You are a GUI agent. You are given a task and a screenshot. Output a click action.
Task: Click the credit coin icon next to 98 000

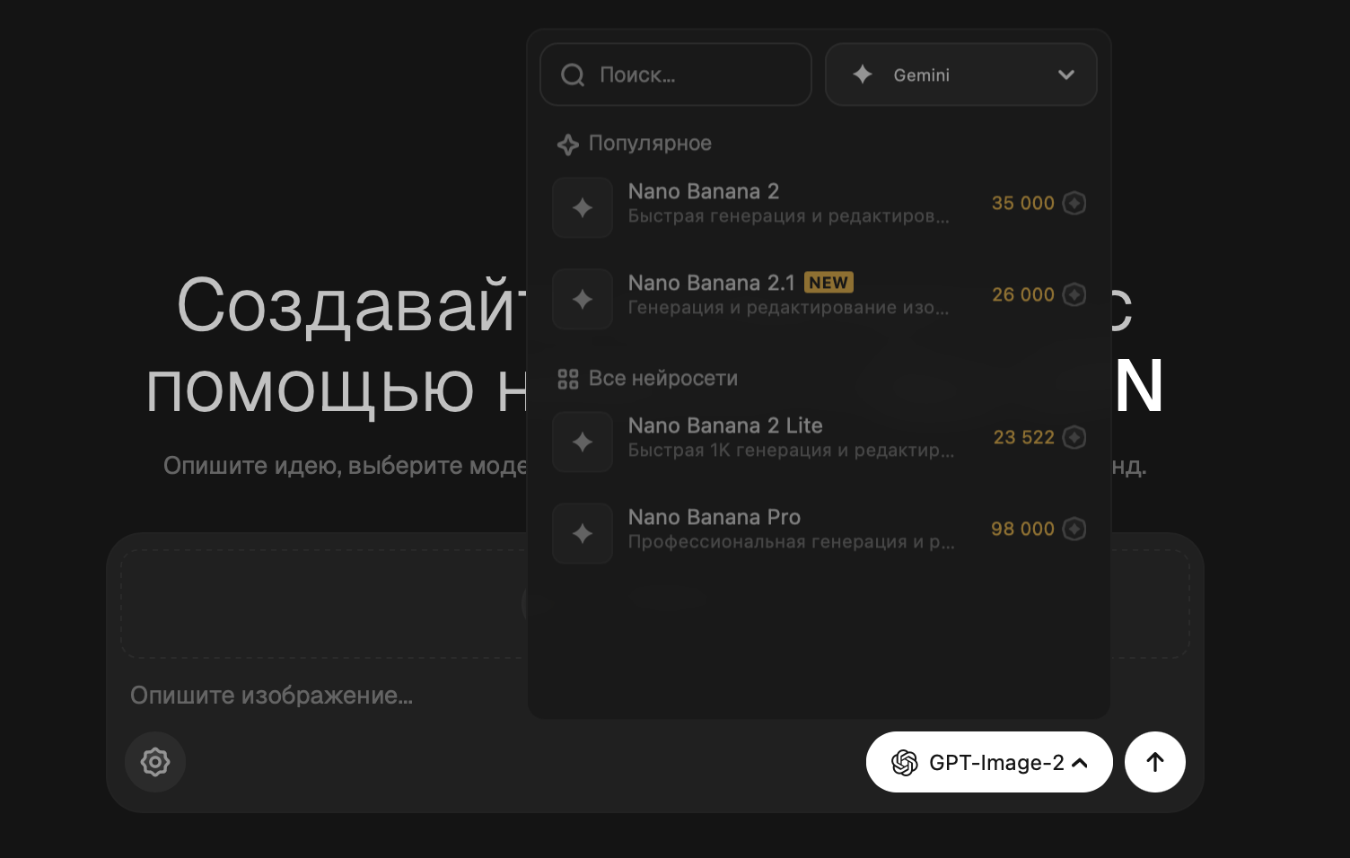coord(1074,529)
